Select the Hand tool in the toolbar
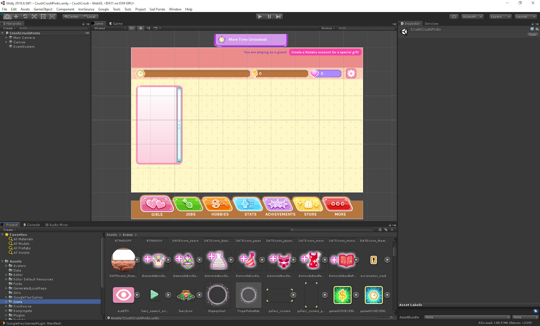 (7, 17)
